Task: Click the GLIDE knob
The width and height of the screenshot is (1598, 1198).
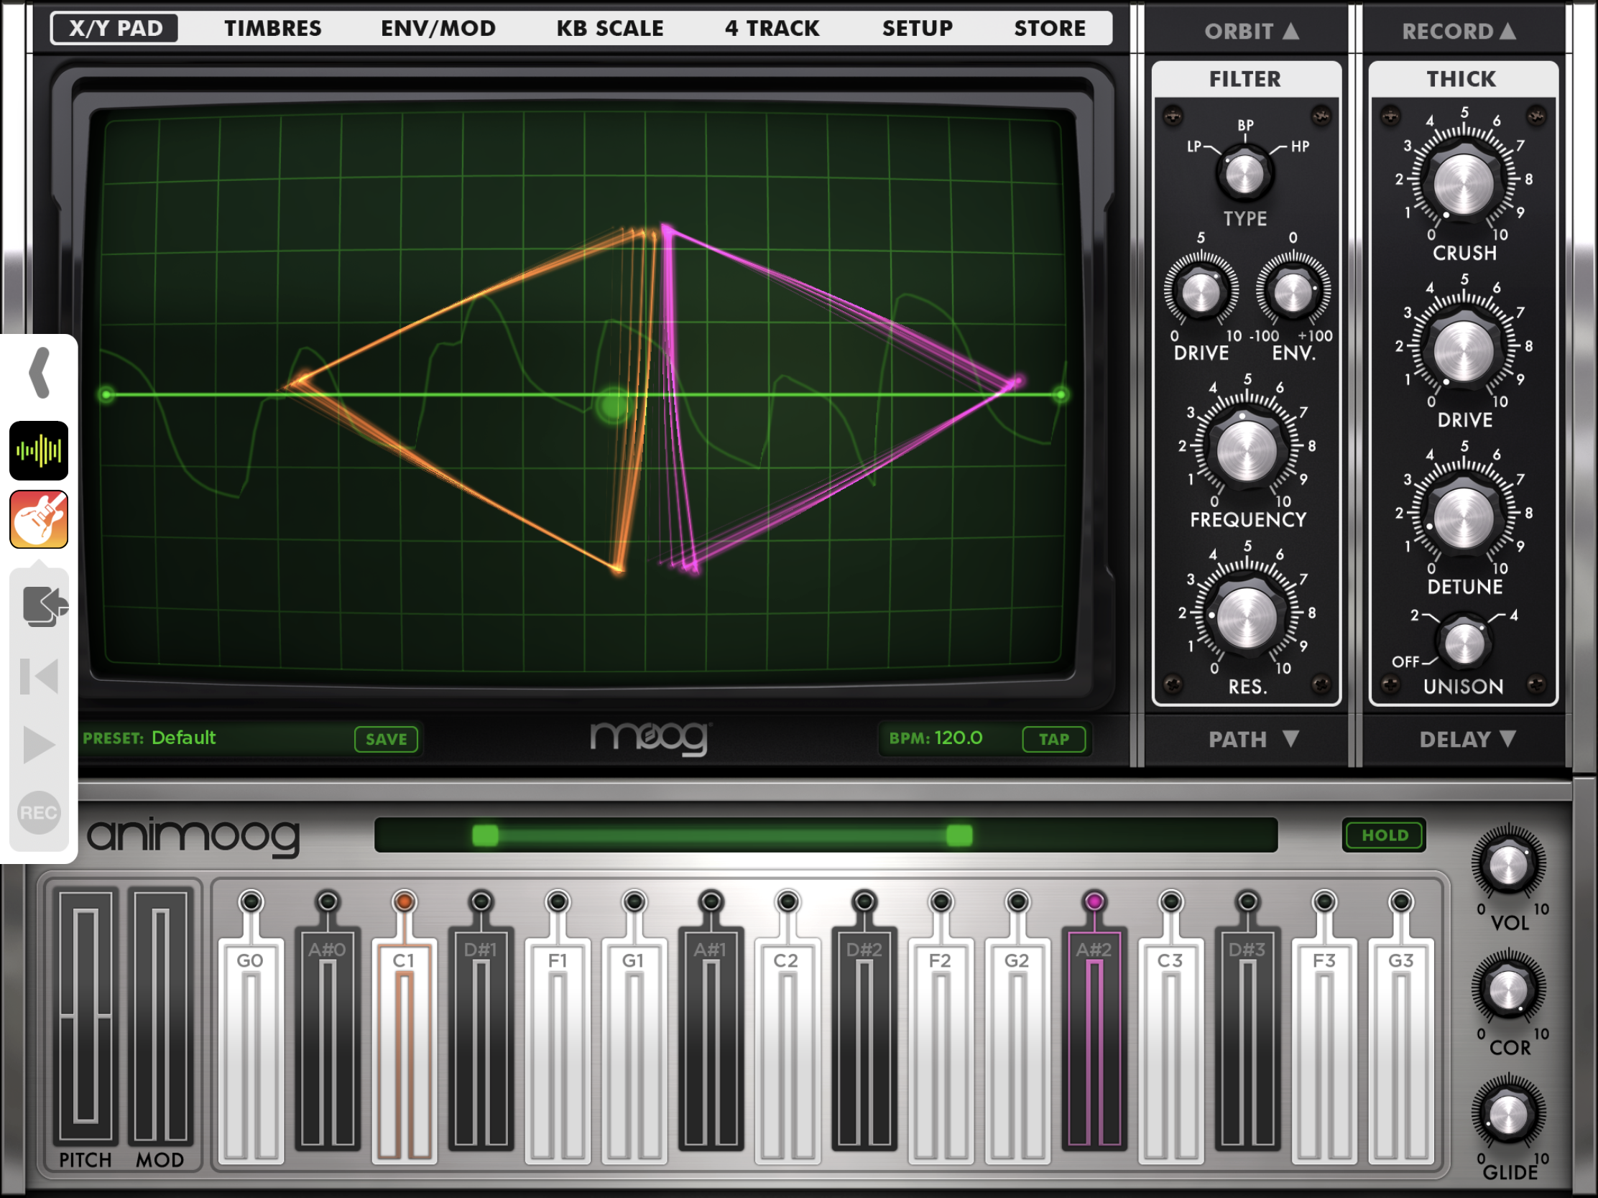Action: pyautogui.click(x=1508, y=1114)
